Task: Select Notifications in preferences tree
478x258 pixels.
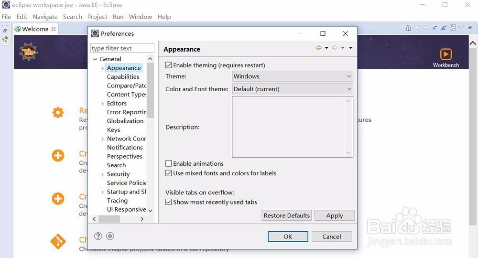Action: pyautogui.click(x=125, y=148)
